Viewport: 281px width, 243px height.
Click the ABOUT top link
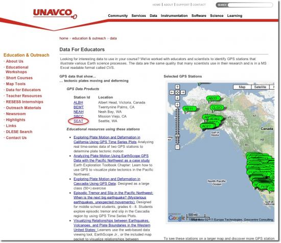tap(168, 5)
